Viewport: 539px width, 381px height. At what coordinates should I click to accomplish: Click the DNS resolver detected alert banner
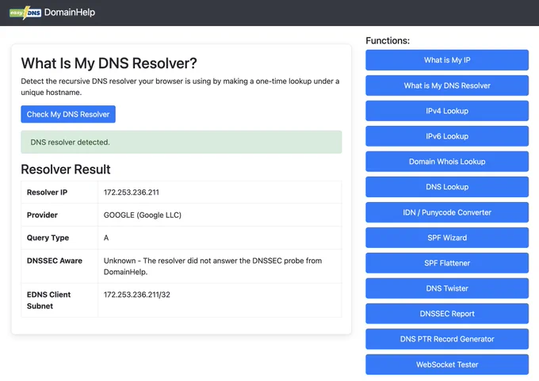point(182,142)
